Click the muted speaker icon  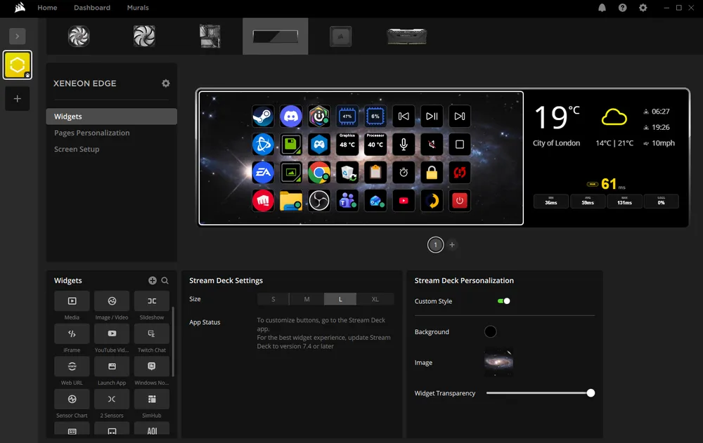[432, 144]
